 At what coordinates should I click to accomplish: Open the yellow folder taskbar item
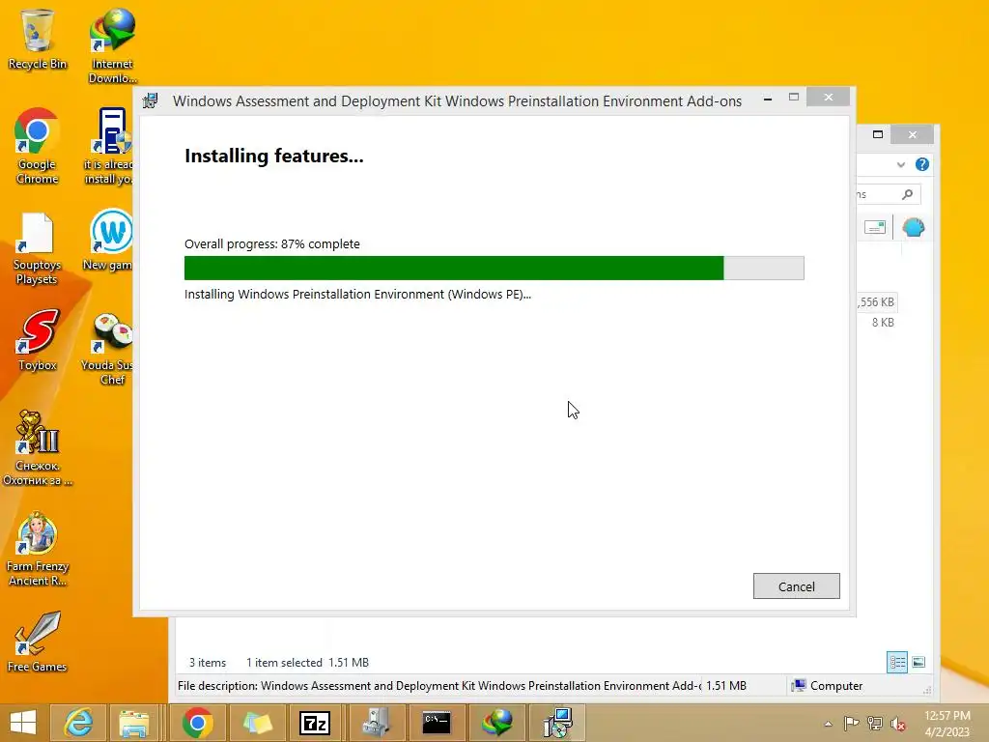coord(257,723)
